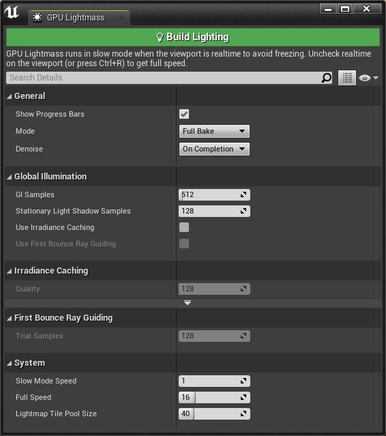386x436 pixels.
Task: Click the Trial Samples value field
Action: pos(214,336)
